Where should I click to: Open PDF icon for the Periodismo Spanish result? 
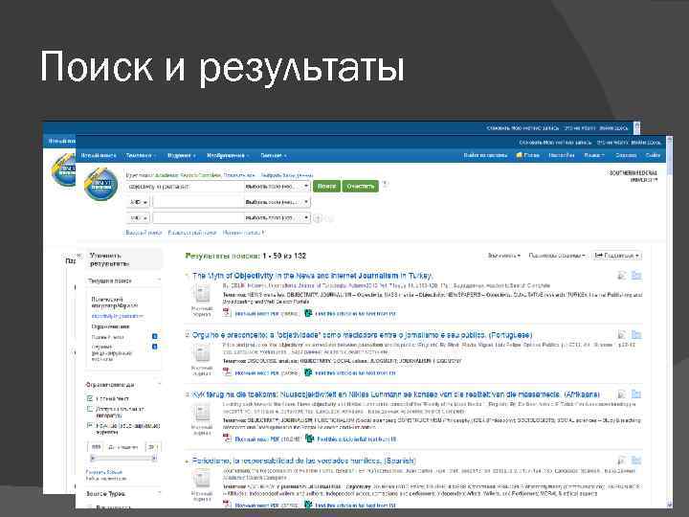(227, 505)
